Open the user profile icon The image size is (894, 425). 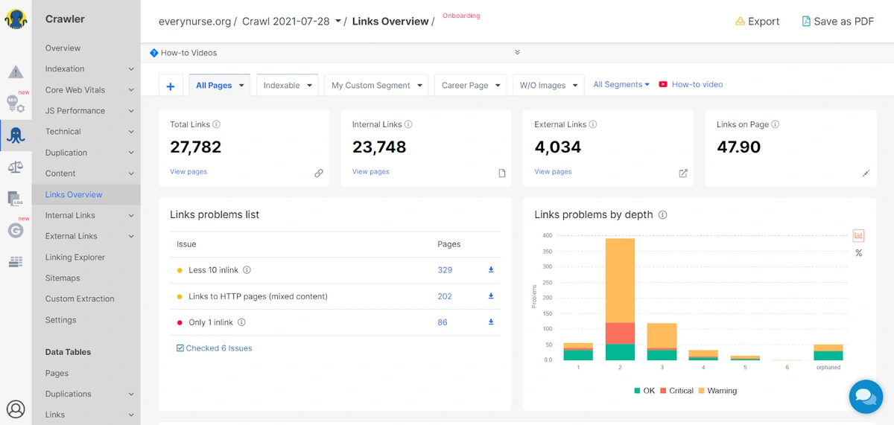(x=16, y=409)
